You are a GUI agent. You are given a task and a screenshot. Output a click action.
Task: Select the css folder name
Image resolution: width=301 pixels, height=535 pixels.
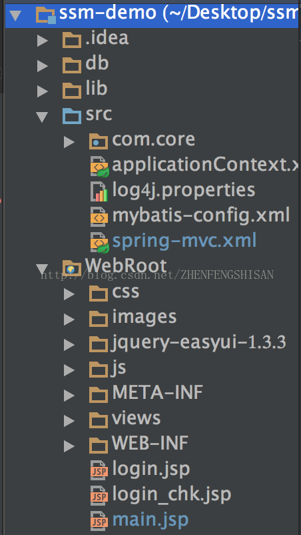point(126,292)
